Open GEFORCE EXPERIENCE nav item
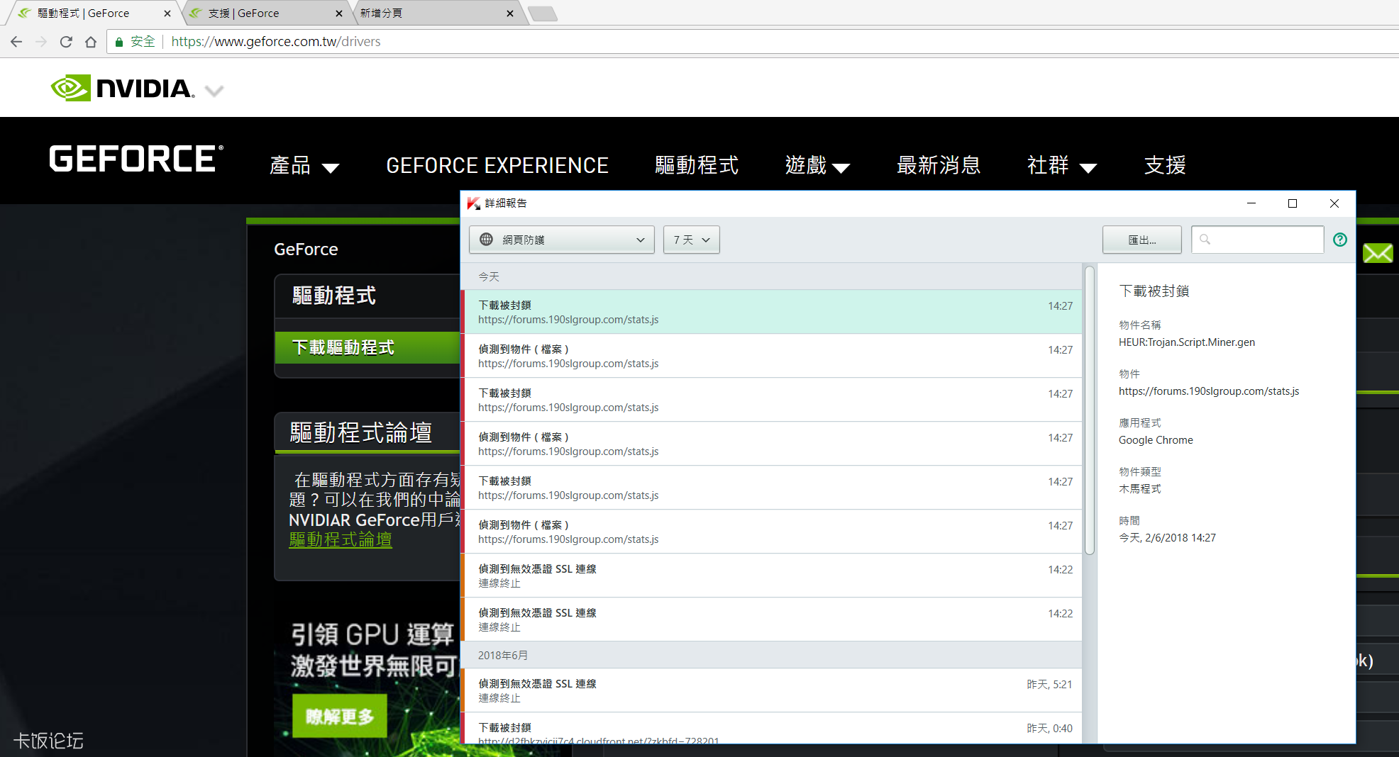Image resolution: width=1399 pixels, height=757 pixels. click(497, 166)
